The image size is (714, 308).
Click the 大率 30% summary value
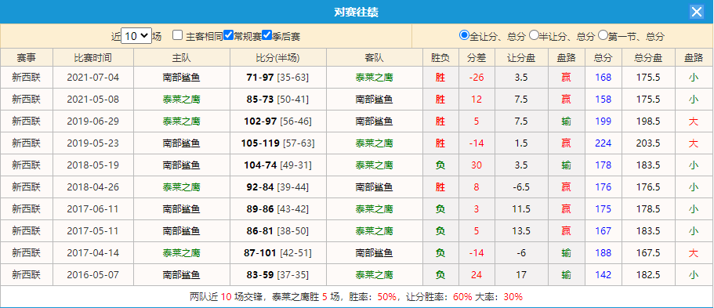tap(513, 297)
